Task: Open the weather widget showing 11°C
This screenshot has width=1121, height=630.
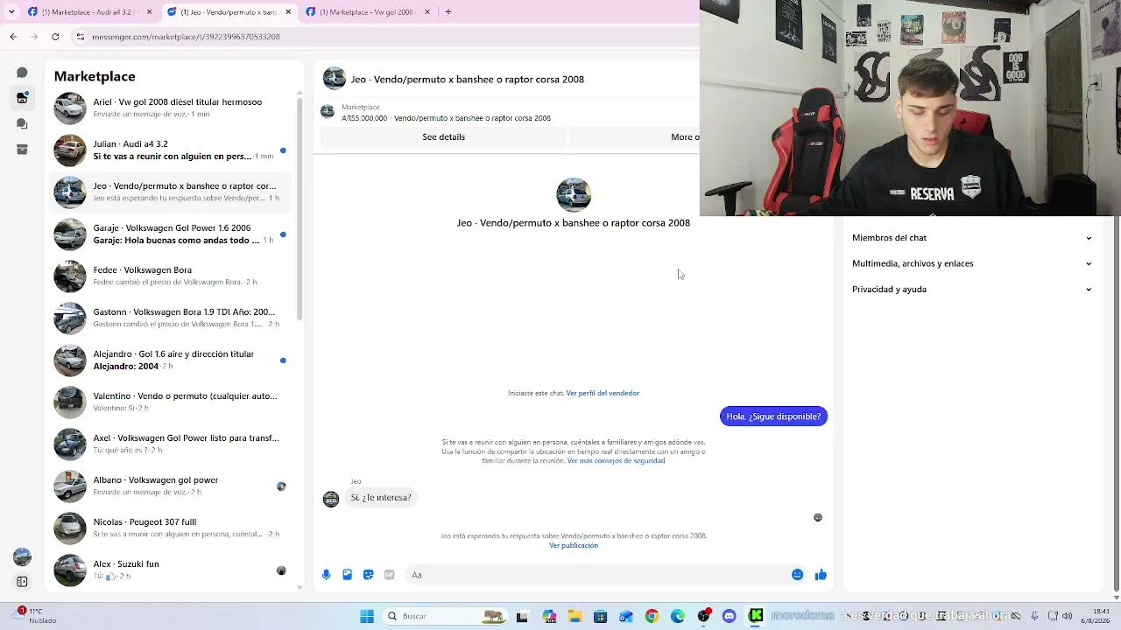Action: [35, 616]
